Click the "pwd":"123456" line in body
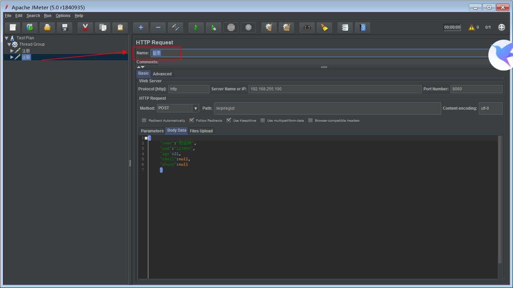The image size is (513, 288). [177, 148]
